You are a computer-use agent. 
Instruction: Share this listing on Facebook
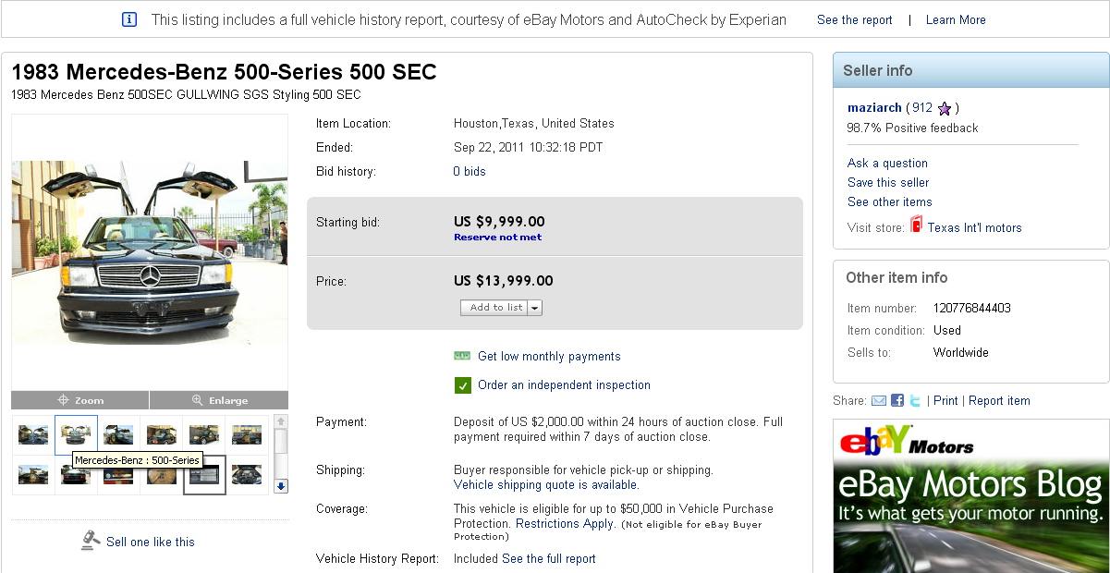click(897, 401)
